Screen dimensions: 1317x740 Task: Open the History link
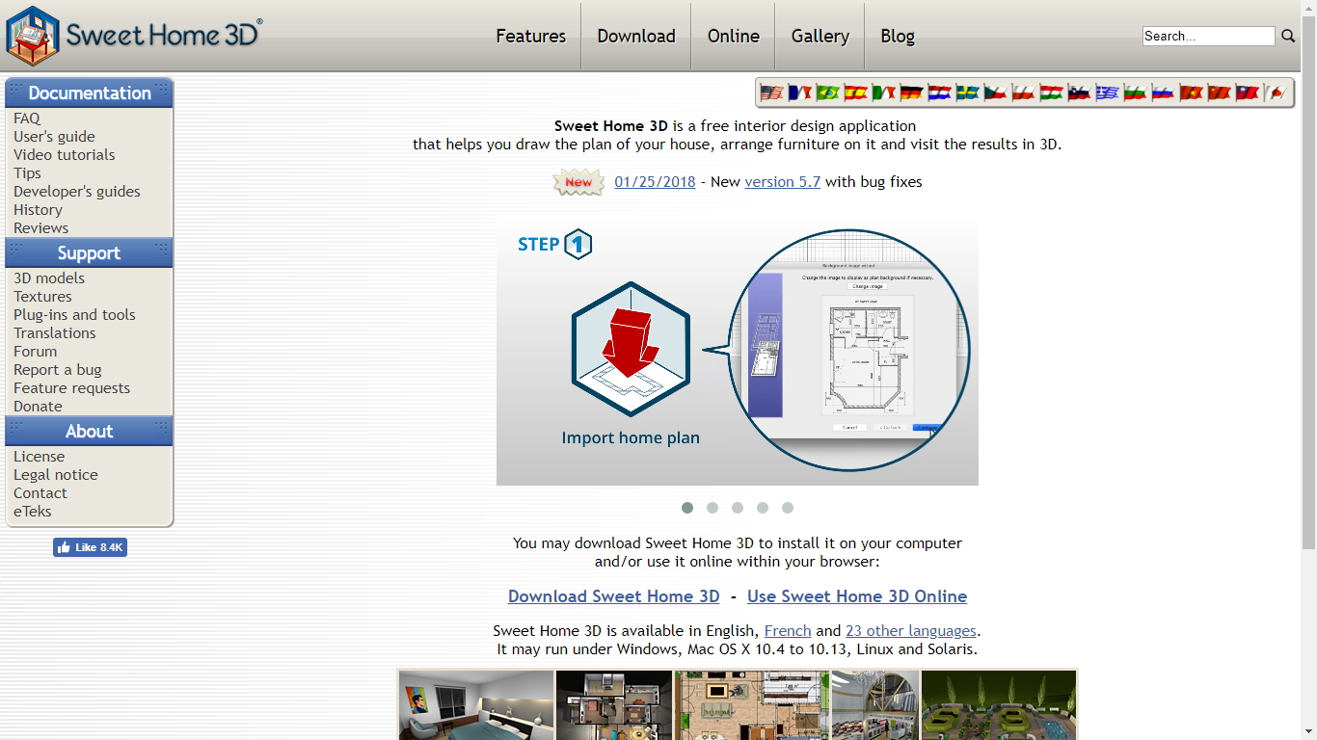click(38, 210)
